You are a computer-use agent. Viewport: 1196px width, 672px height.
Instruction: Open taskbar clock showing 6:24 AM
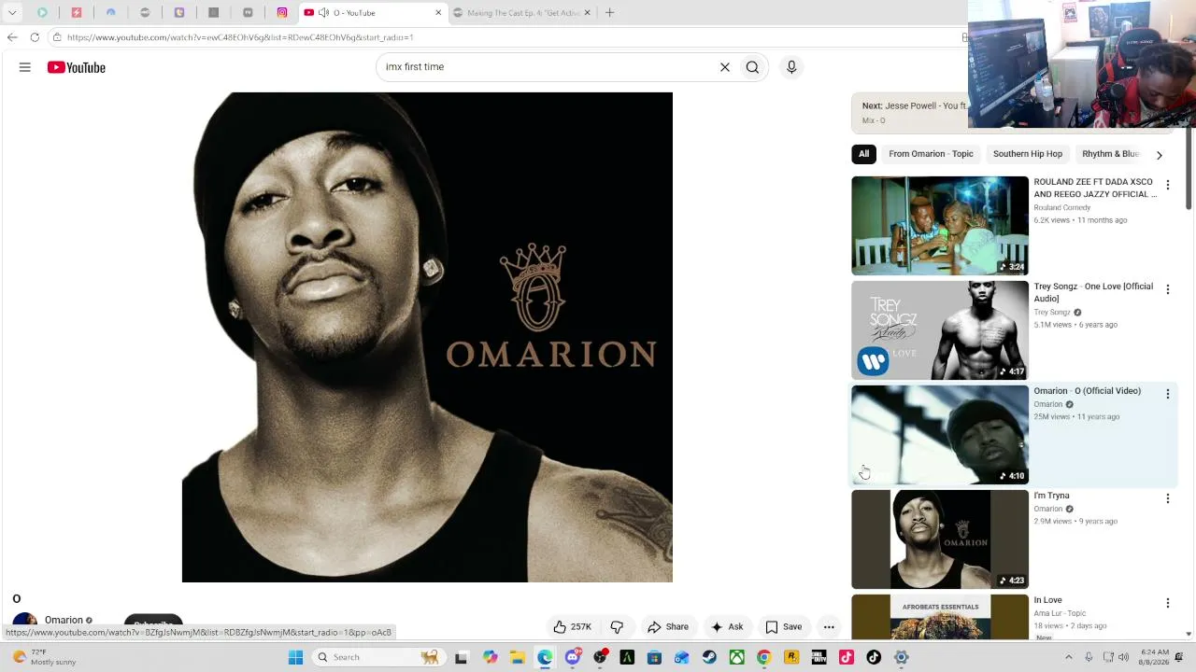click(1155, 657)
